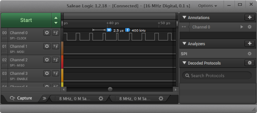Focus the Search Protocols field
257x113 pixels.
(x=217, y=76)
